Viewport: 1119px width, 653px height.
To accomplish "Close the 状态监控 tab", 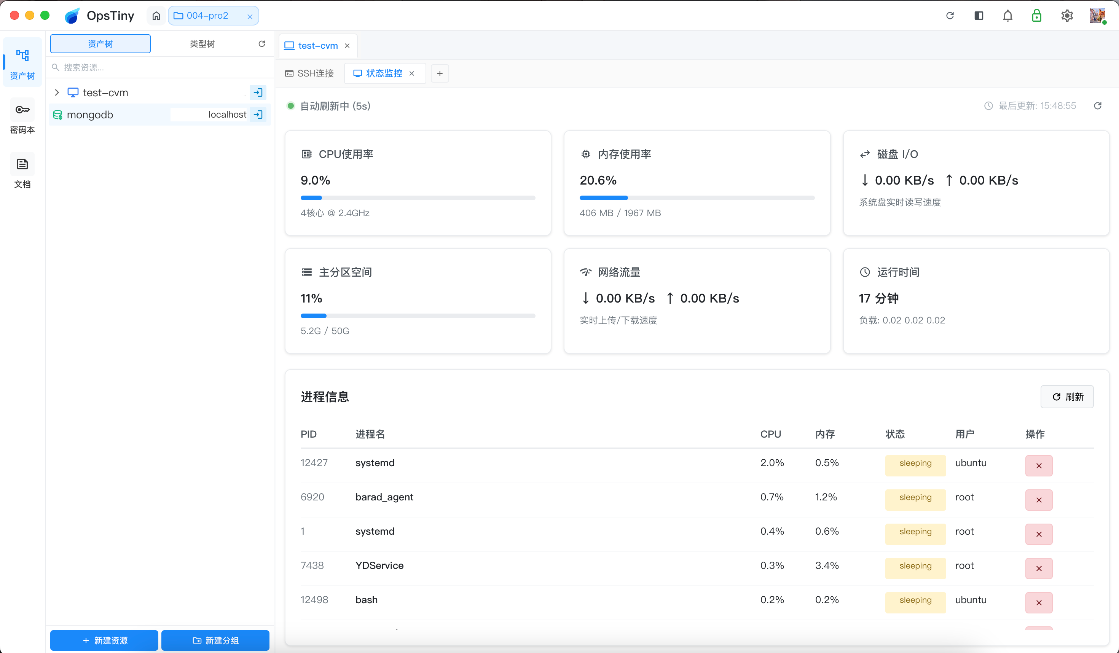I will click(412, 73).
